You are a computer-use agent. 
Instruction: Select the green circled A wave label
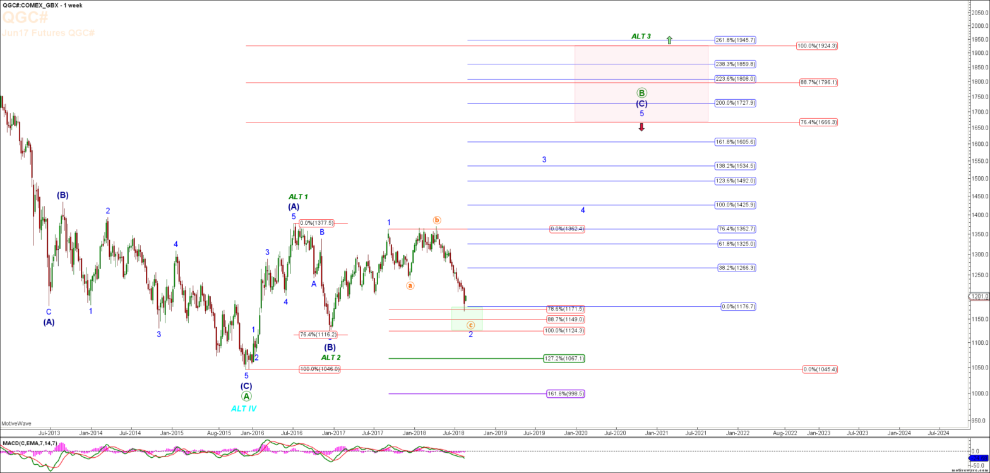tap(246, 396)
